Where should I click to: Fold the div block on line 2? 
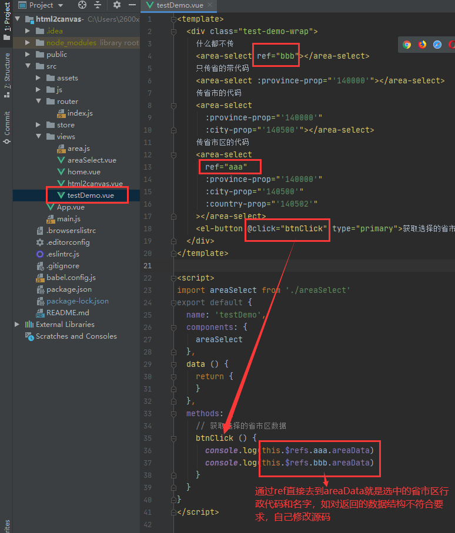[173, 32]
